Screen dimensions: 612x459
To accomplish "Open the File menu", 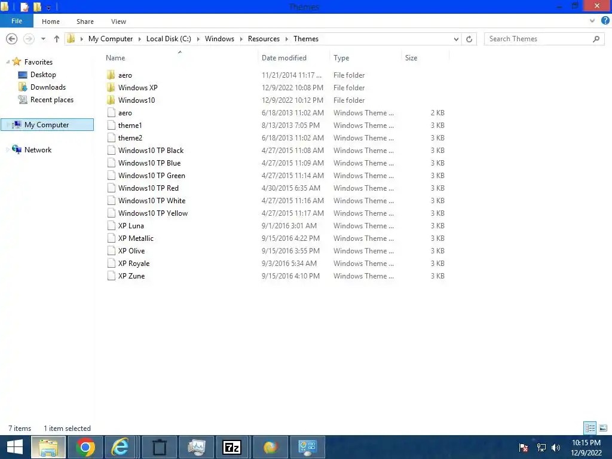I will point(17,21).
